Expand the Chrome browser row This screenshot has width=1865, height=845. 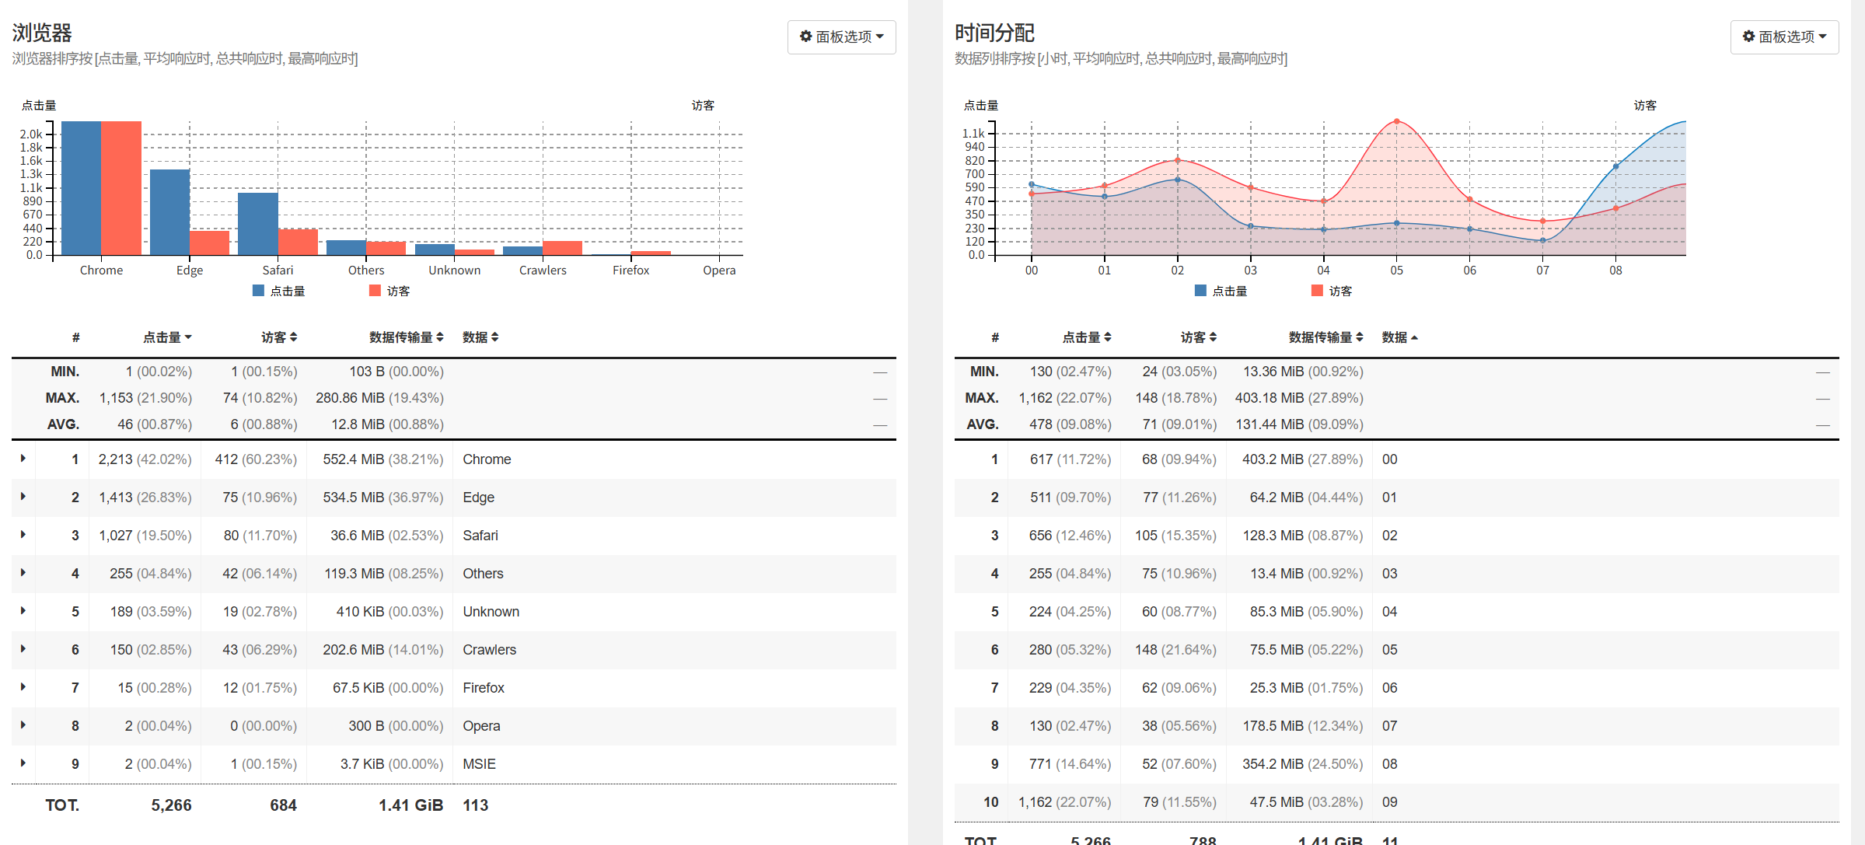tap(23, 459)
